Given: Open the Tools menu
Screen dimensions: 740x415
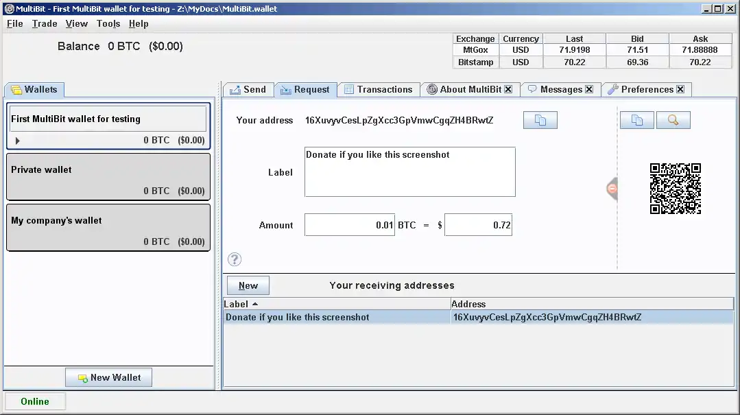Looking at the screenshot, I should tap(108, 23).
